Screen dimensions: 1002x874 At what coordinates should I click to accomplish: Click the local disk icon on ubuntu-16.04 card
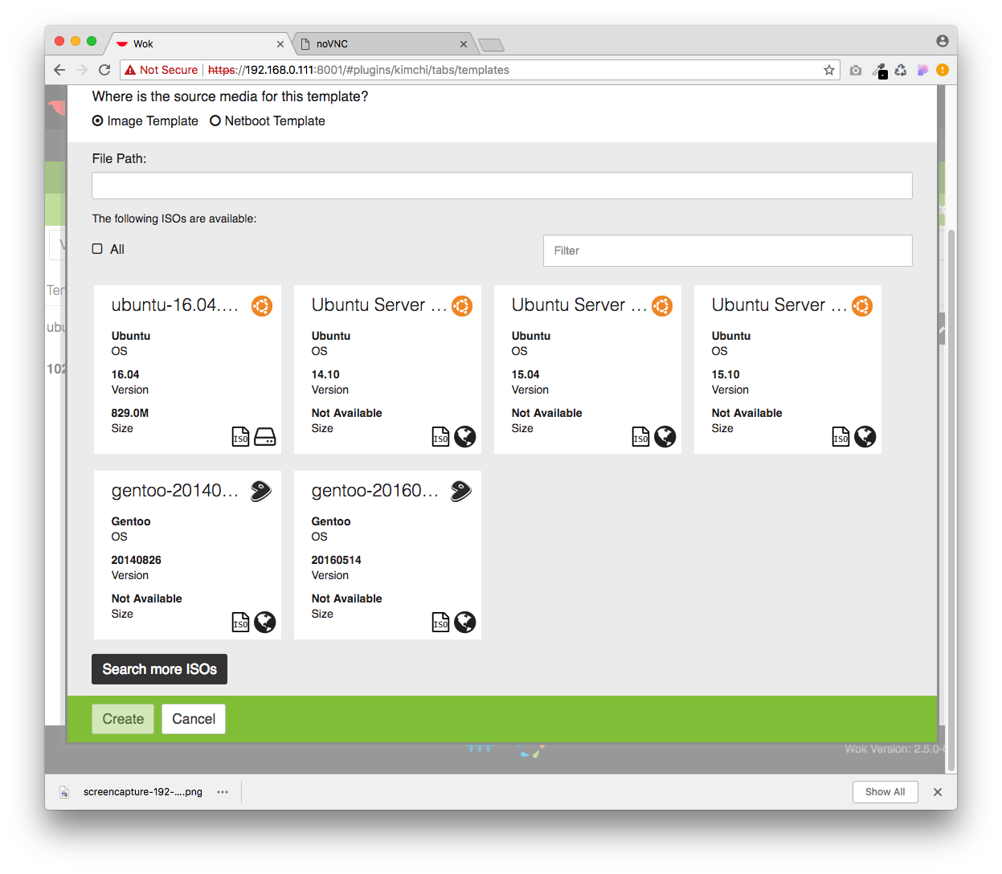click(x=264, y=436)
